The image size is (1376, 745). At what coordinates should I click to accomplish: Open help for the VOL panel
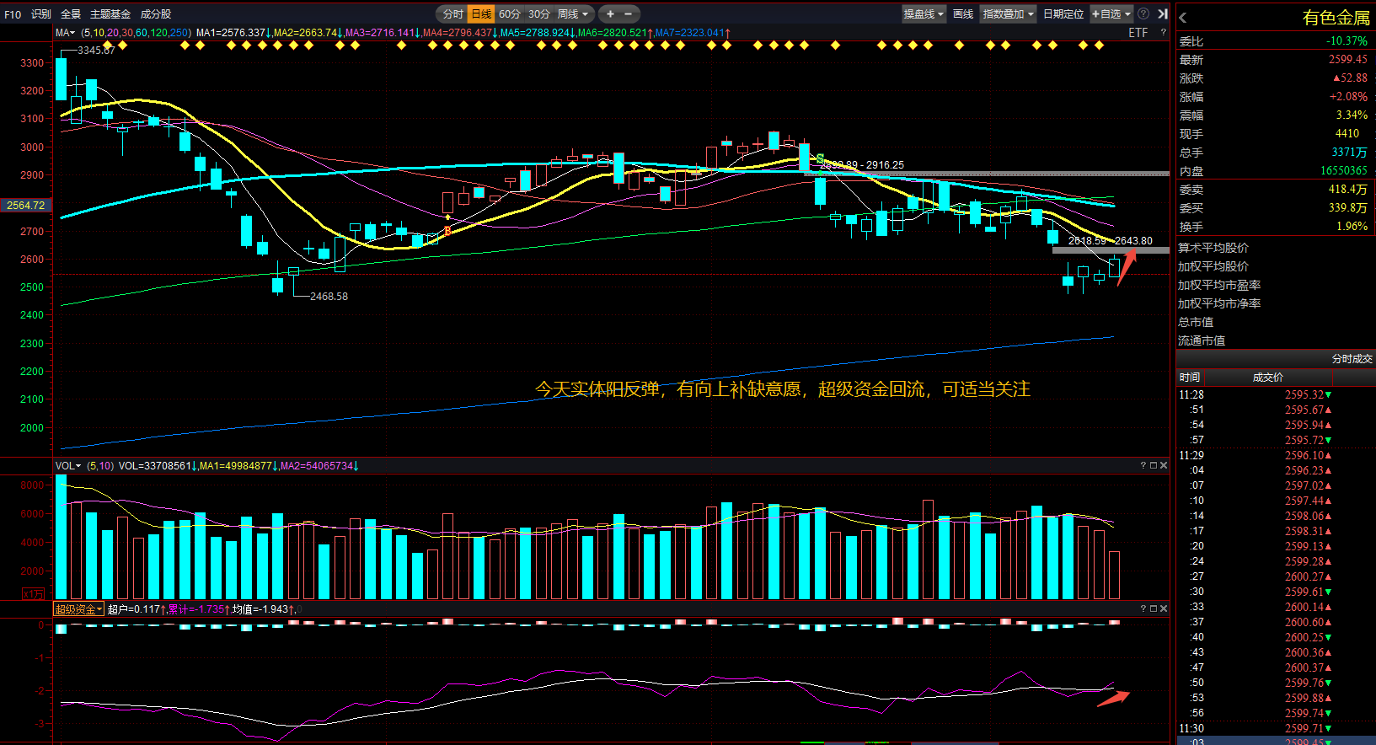1143,465
